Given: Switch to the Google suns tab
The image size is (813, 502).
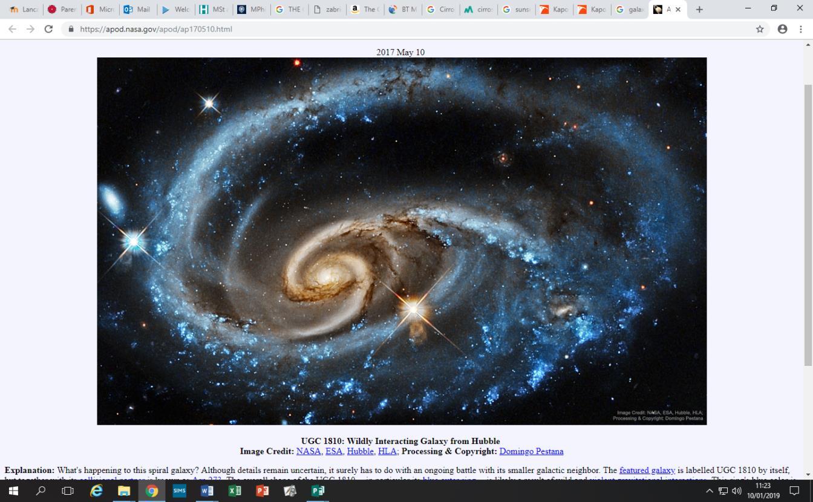Looking at the screenshot, I should [515, 9].
